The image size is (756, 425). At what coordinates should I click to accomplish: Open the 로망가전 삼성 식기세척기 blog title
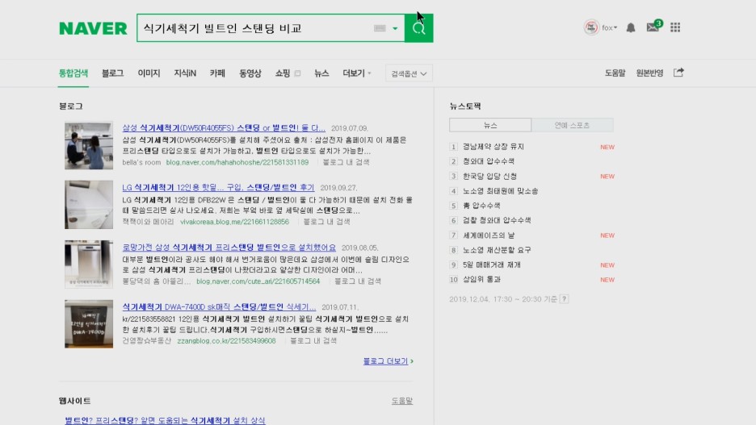point(229,248)
